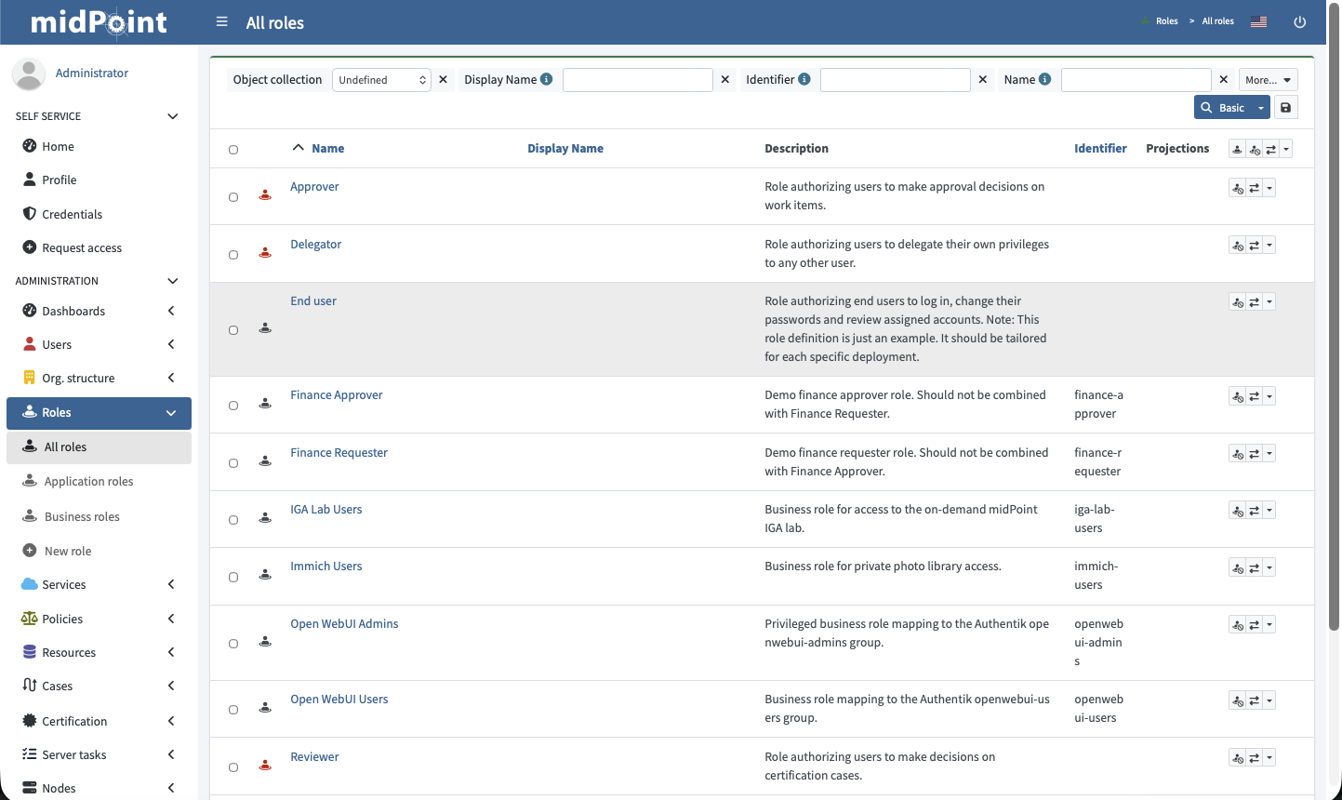The image size is (1342, 800).
Task: Click the Basic search button
Action: point(1223,108)
